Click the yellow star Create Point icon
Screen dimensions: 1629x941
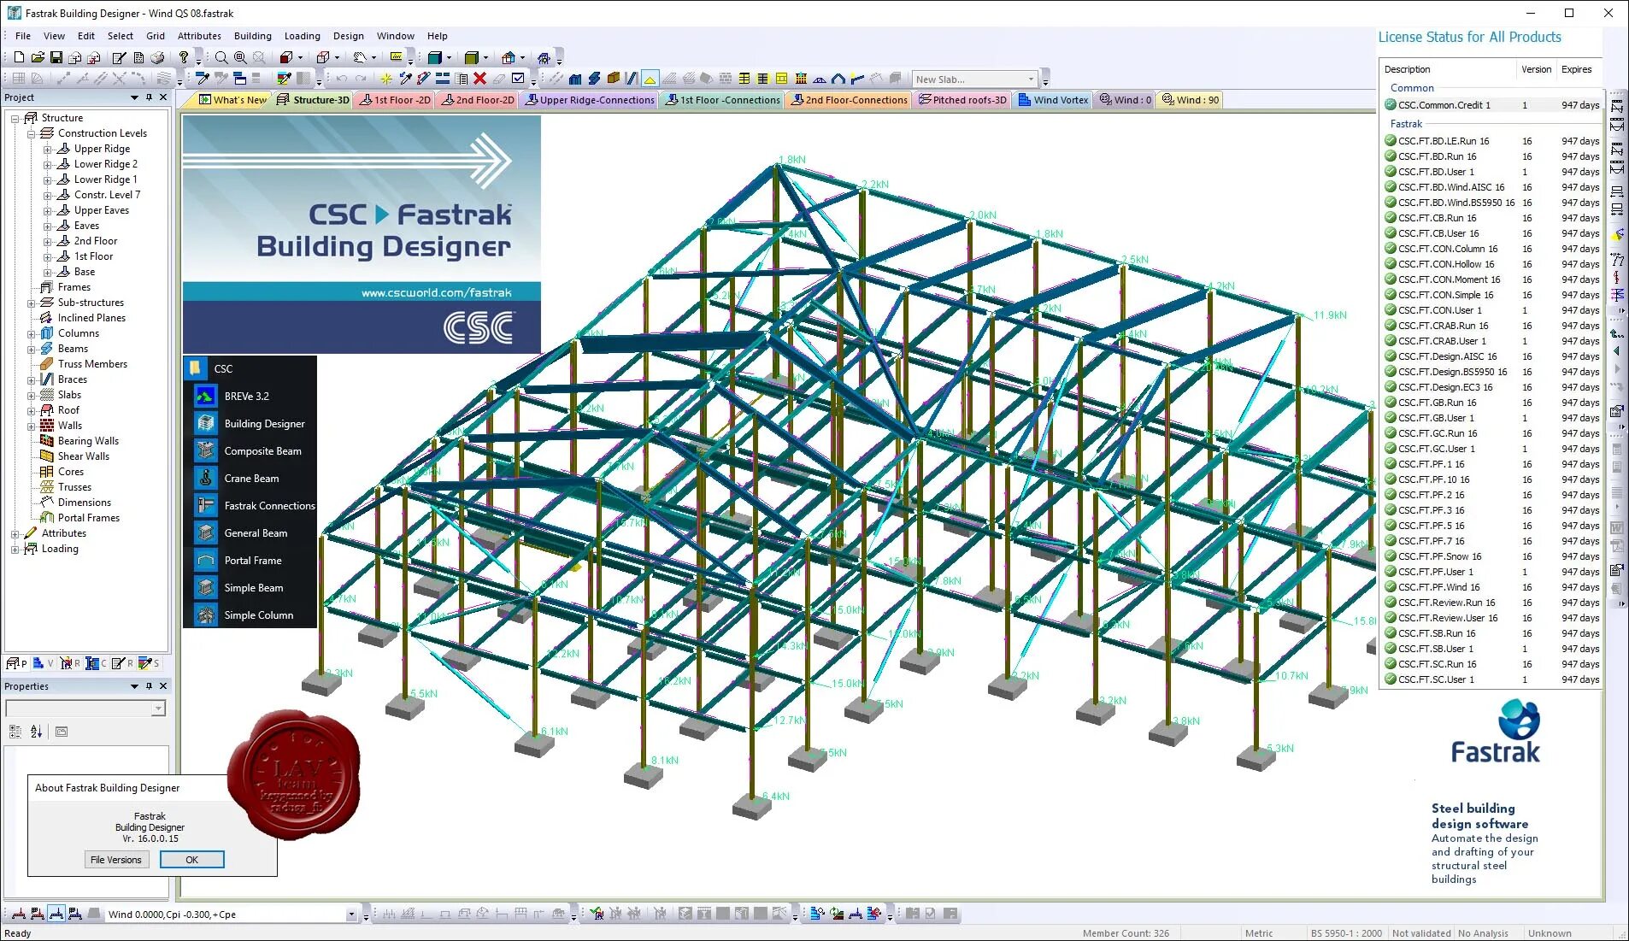click(386, 79)
